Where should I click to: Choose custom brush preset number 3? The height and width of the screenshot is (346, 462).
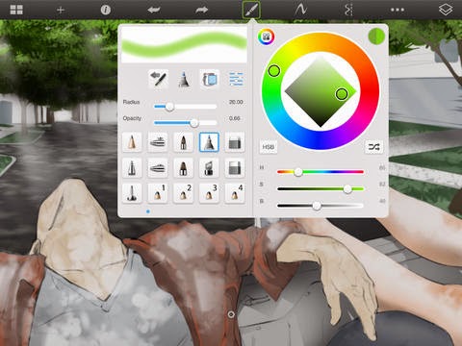pos(209,193)
